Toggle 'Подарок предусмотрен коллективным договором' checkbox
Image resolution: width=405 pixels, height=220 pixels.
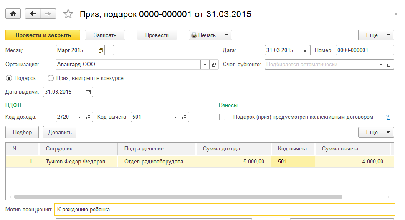(x=222, y=117)
